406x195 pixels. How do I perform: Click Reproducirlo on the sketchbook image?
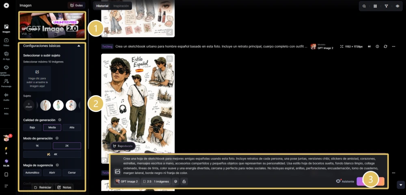pyautogui.click(x=123, y=146)
